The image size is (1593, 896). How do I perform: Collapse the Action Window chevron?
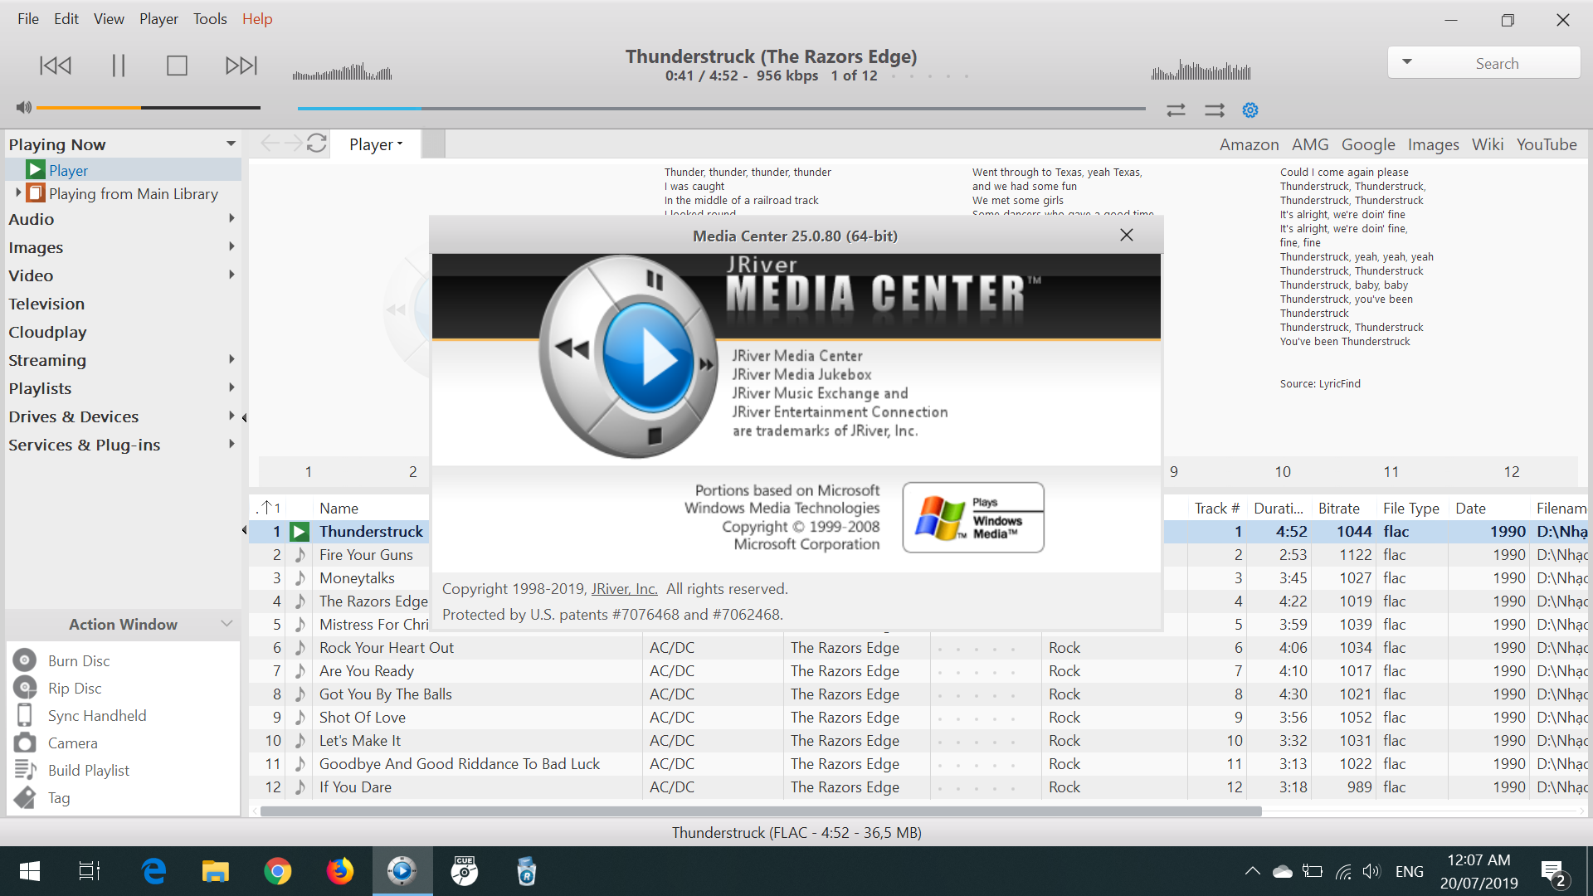(227, 623)
